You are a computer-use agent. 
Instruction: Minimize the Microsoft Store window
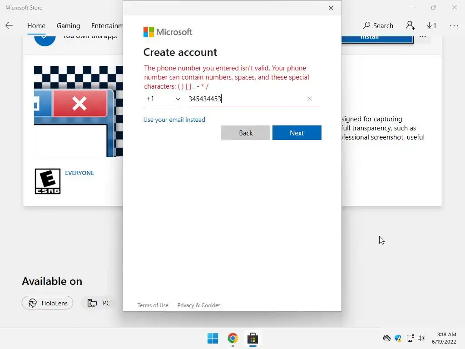412,7
